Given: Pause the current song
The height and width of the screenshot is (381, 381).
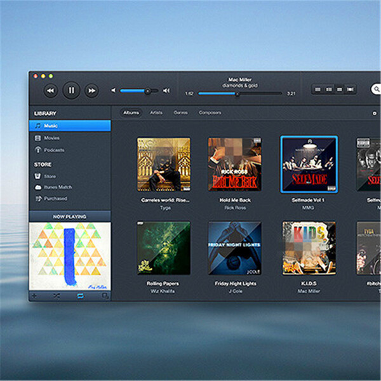Looking at the screenshot, I should [71, 90].
